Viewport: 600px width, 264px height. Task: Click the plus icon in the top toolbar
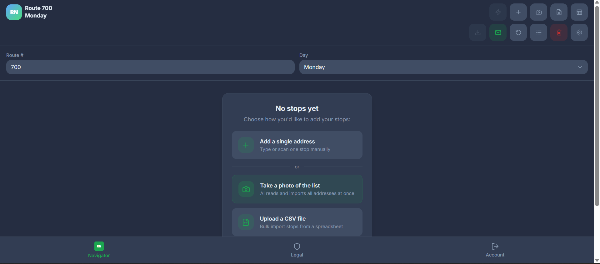pos(518,12)
